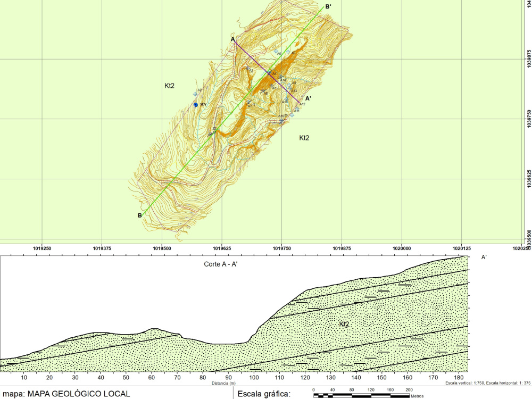Image resolution: width=532 pixels, height=399 pixels.
Task: Click easting coordinate 1019625
Action: coord(222,248)
